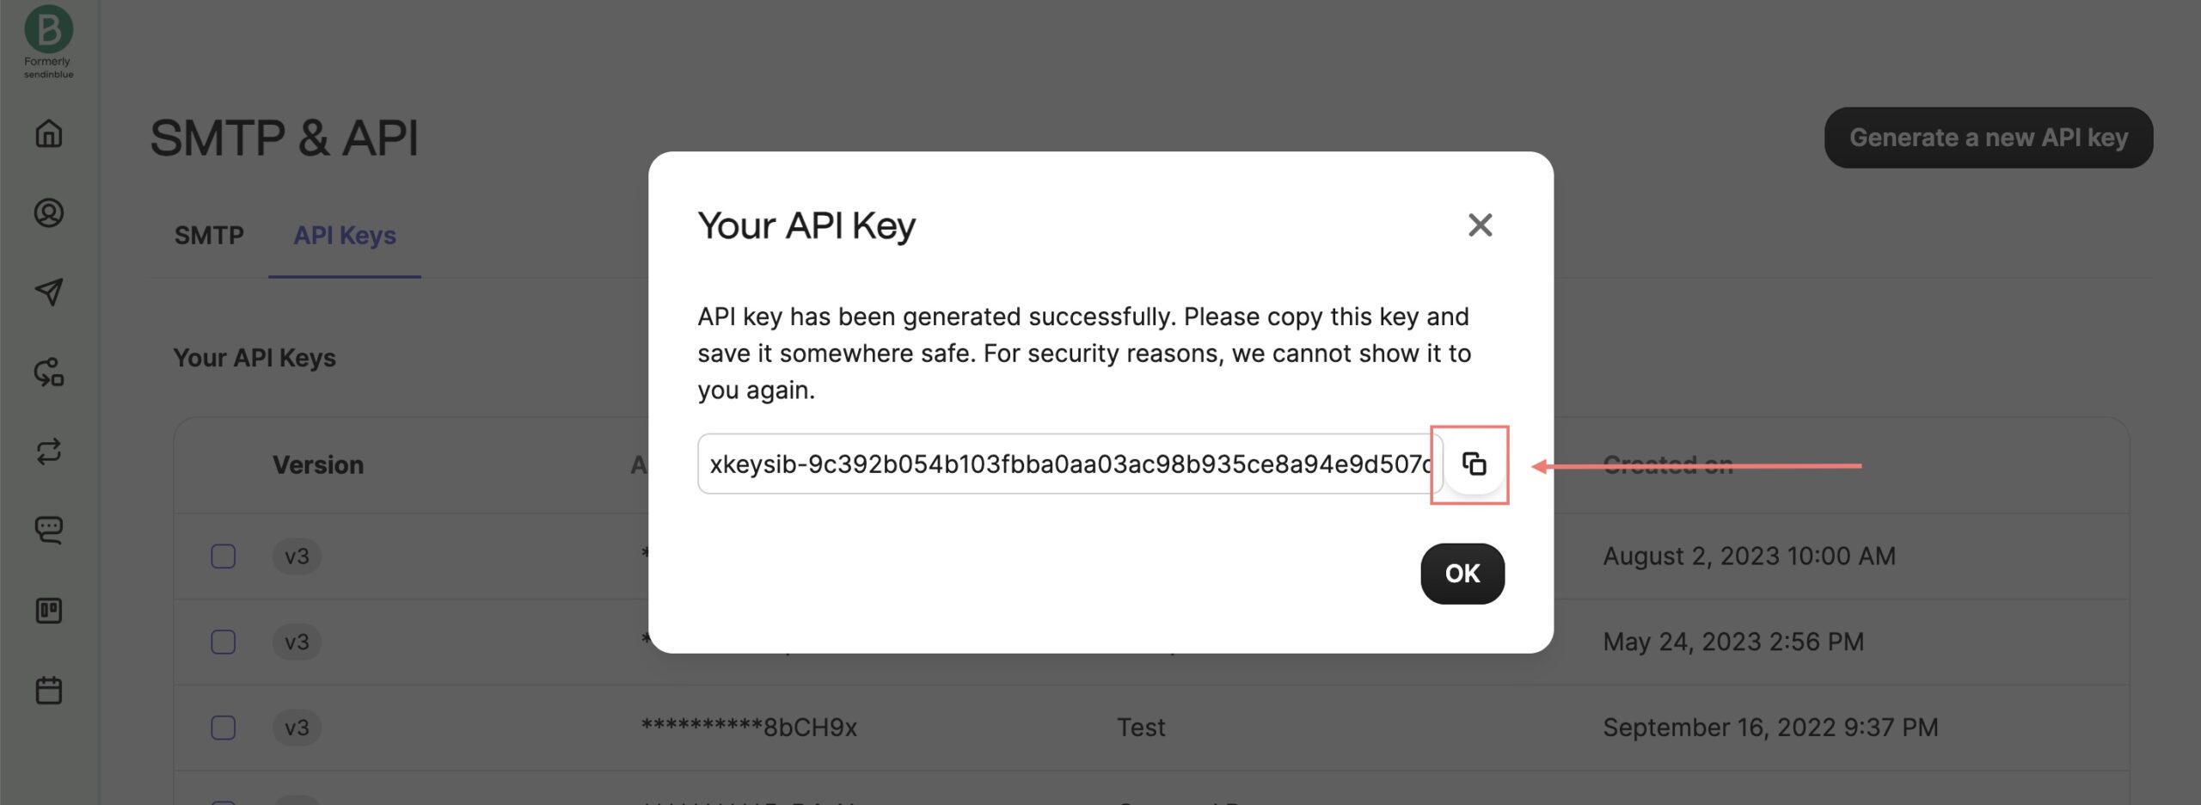Screen dimensions: 2201x805
Task: Open the Meetings calendar icon
Action: 49,690
